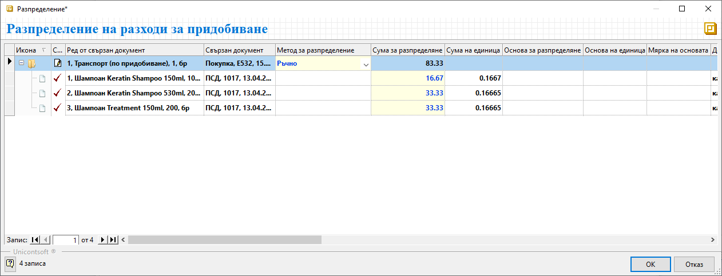Click the edit document icon in Транспорт row
Viewport: 722px width, 276px height.
(57, 63)
